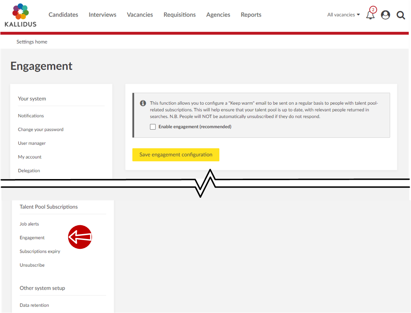Enable the engagement checkbox
The width and height of the screenshot is (411, 313).
click(153, 127)
